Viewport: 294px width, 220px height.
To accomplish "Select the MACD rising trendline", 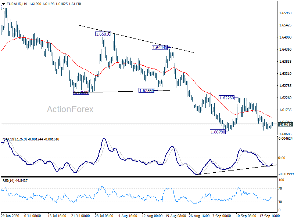I will [x=237, y=169].
